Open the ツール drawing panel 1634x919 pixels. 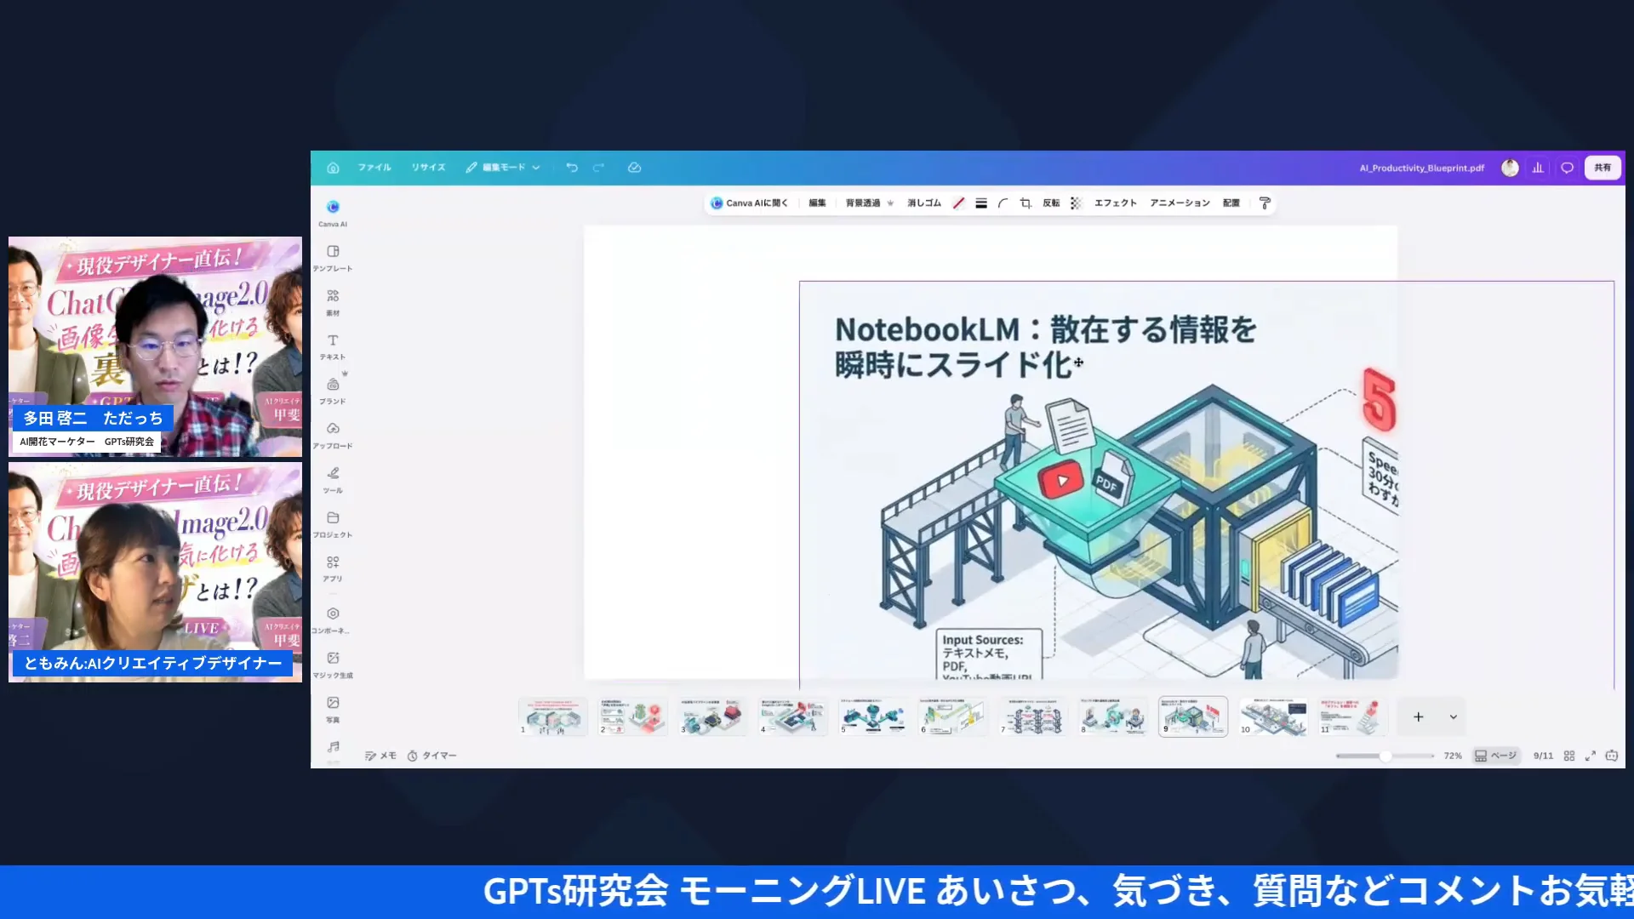(x=333, y=480)
